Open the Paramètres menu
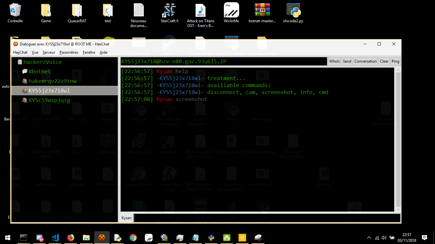435x244 pixels. (69, 52)
